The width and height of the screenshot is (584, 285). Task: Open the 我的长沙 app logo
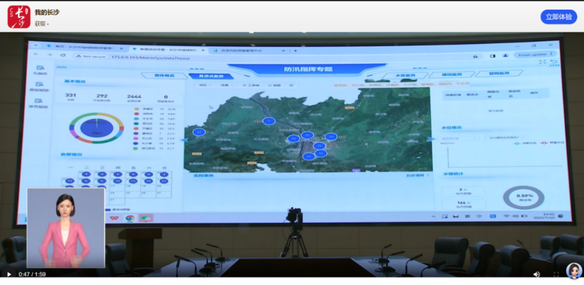pyautogui.click(x=19, y=17)
